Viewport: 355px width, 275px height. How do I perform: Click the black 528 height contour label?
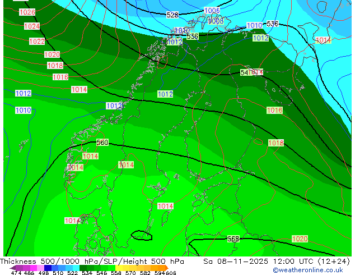click(x=172, y=15)
